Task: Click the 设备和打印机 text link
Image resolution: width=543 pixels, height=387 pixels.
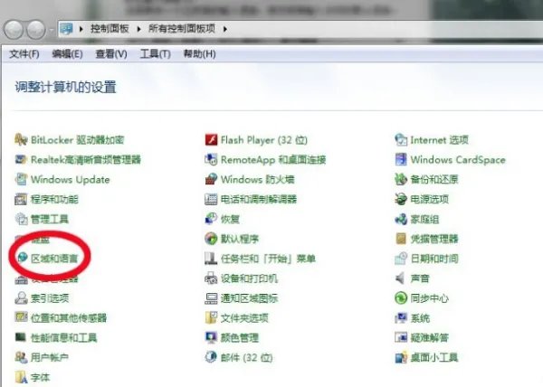Action: (250, 278)
